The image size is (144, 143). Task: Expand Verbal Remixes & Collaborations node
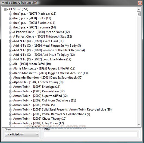click(x=10, y=114)
